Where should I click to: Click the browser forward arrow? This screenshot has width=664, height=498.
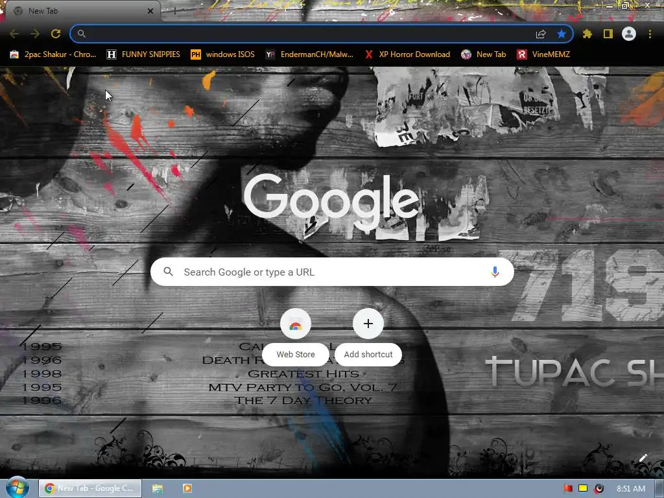point(35,34)
